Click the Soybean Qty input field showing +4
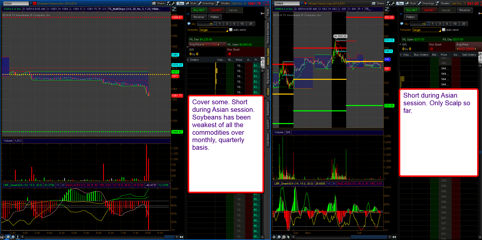 coord(205,24)
